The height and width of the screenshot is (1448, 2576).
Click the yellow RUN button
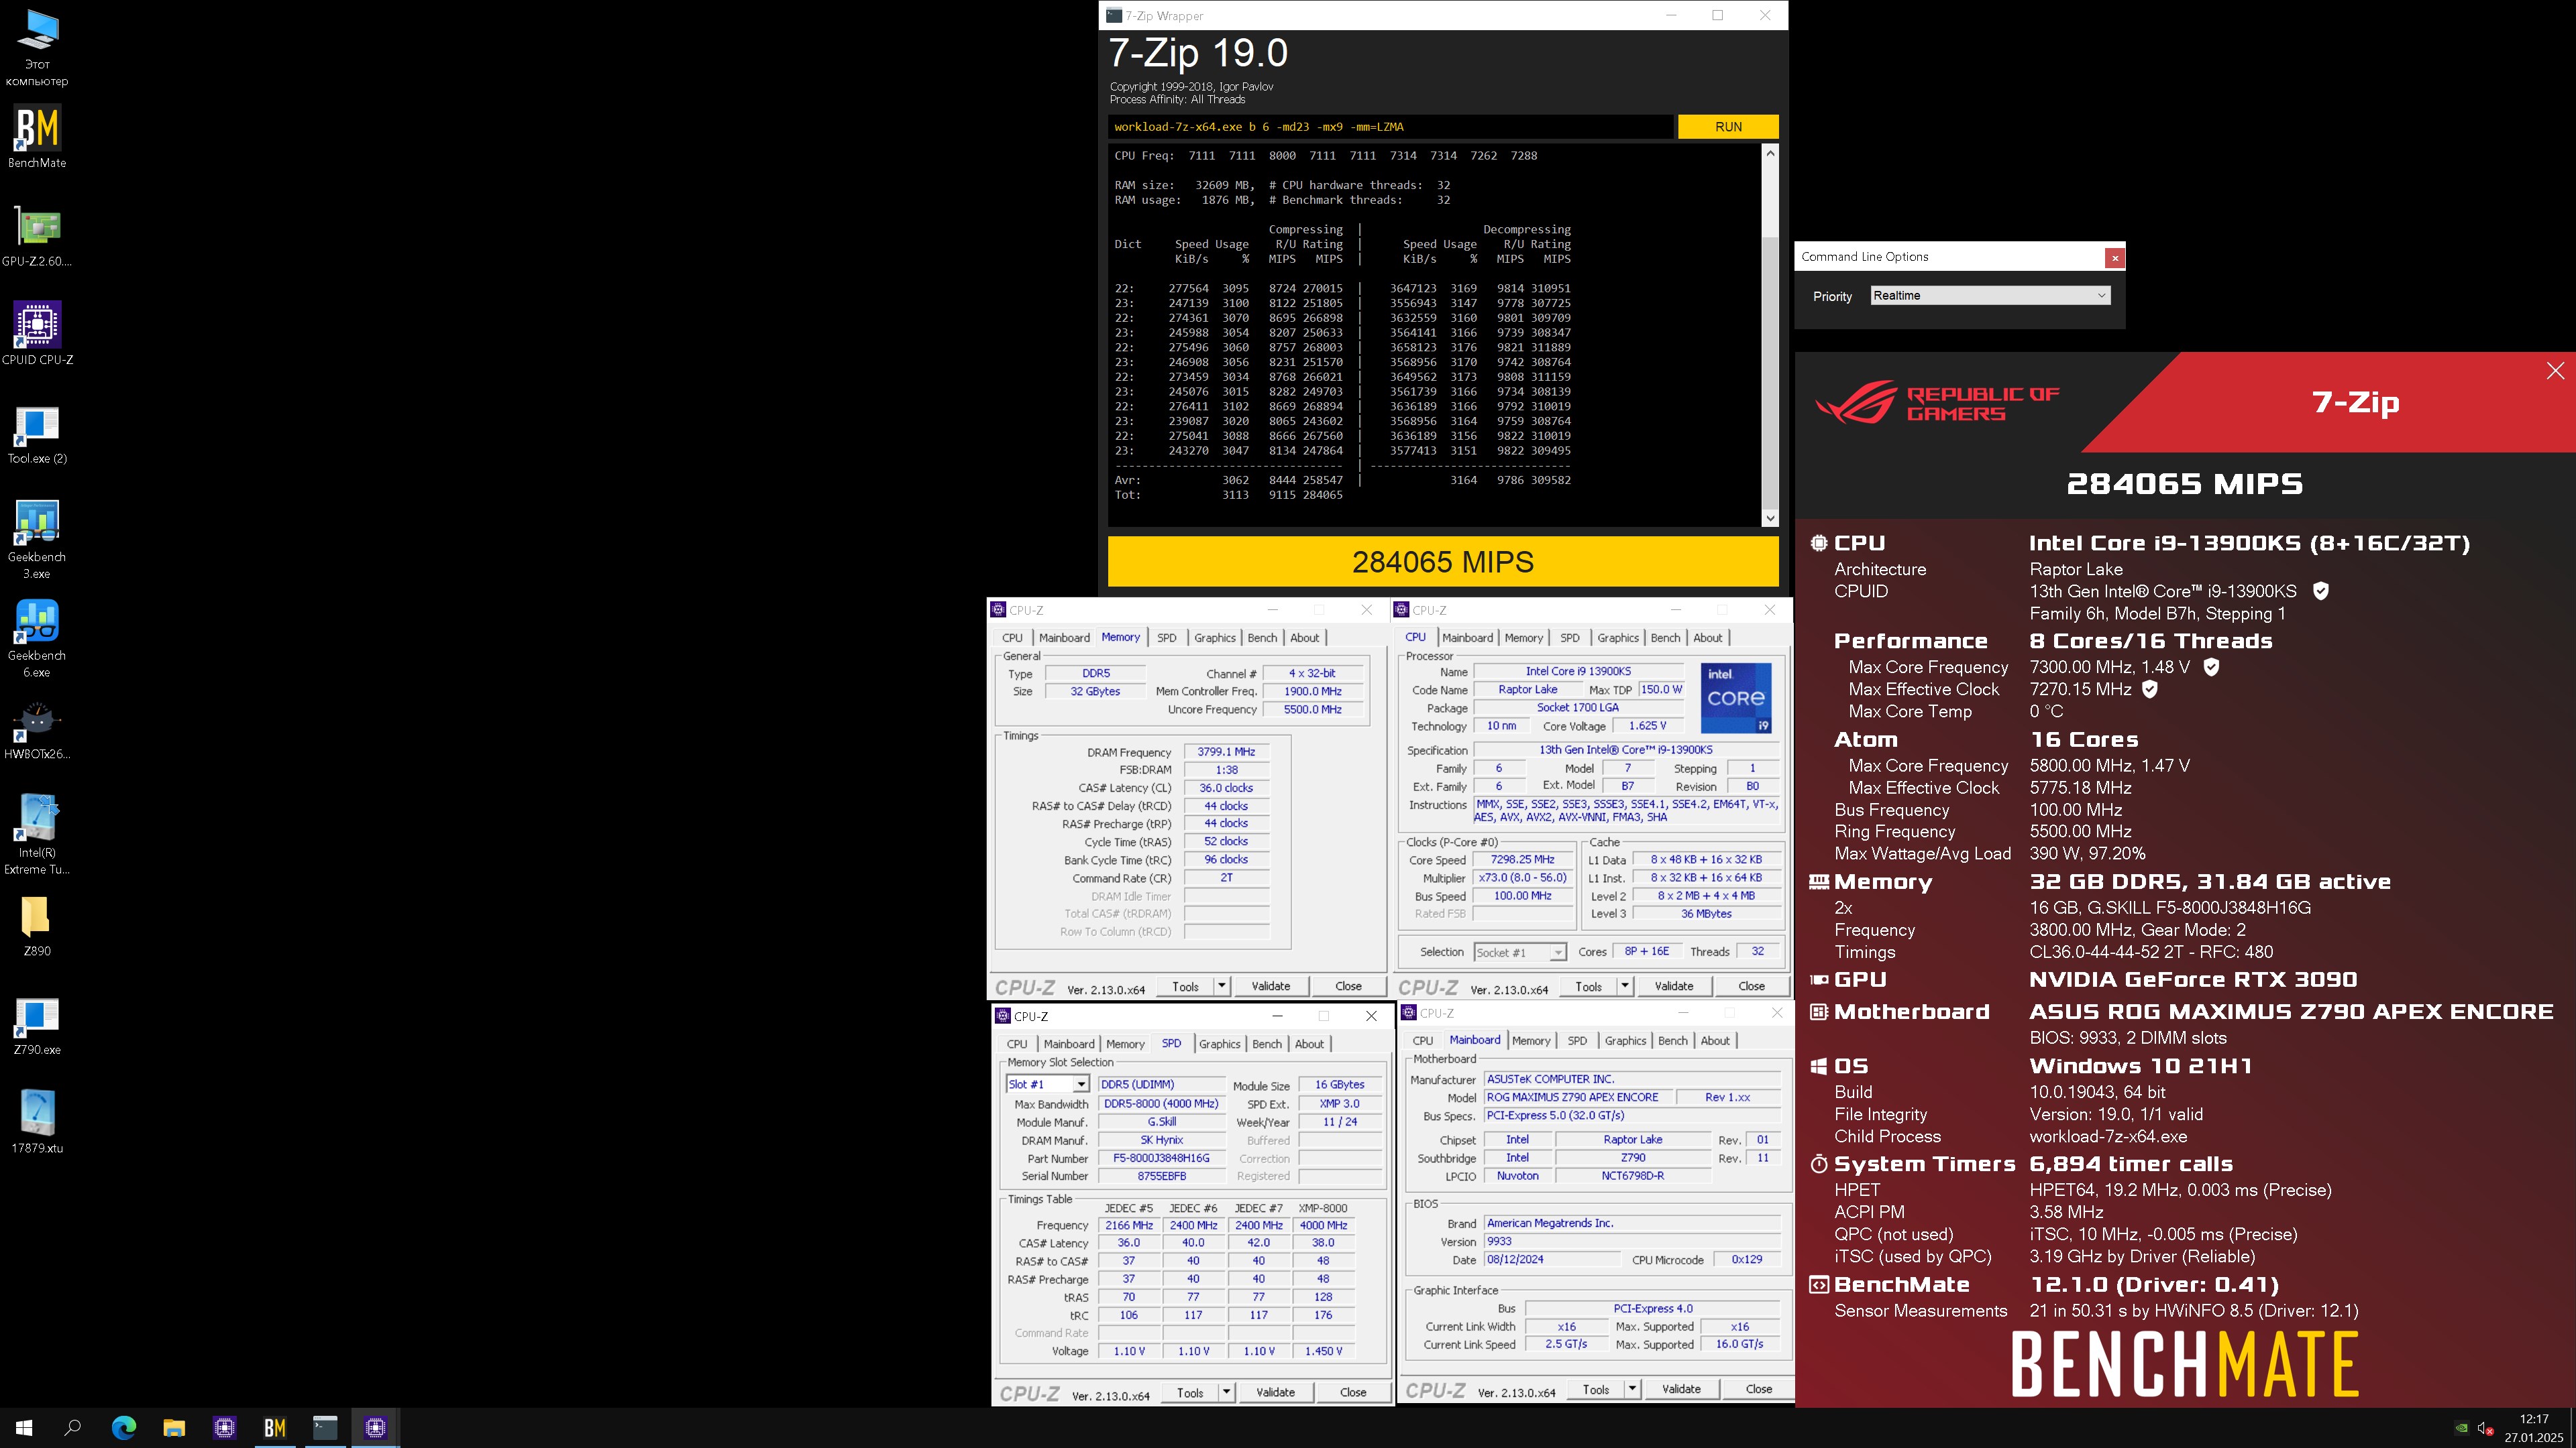1728,127
